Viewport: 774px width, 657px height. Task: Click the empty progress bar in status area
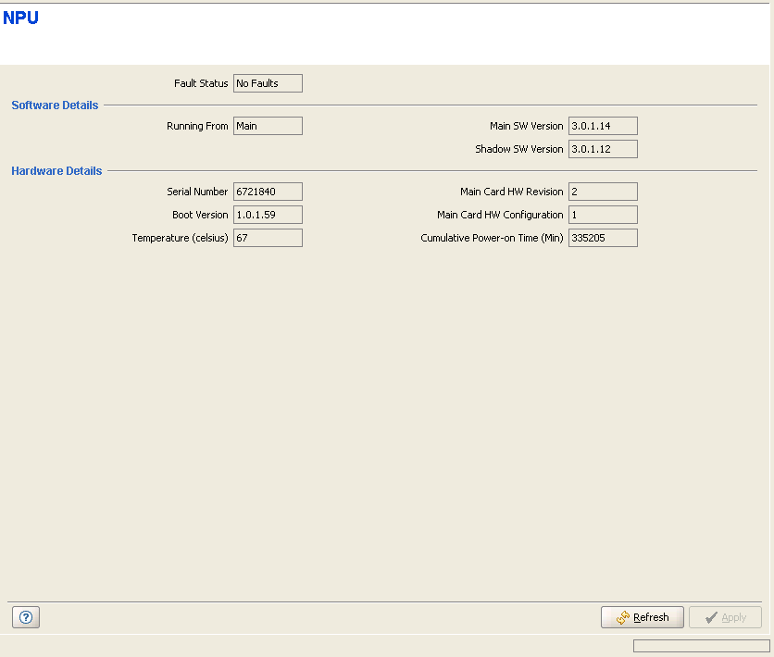(x=701, y=646)
